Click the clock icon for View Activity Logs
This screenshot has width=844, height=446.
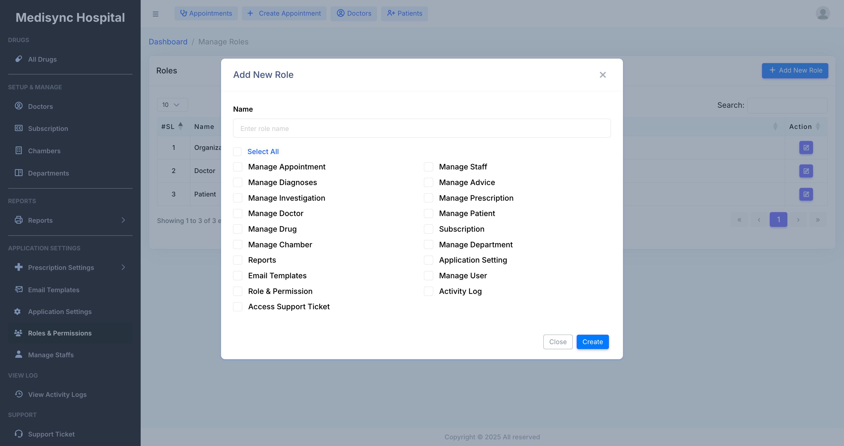pos(19,394)
